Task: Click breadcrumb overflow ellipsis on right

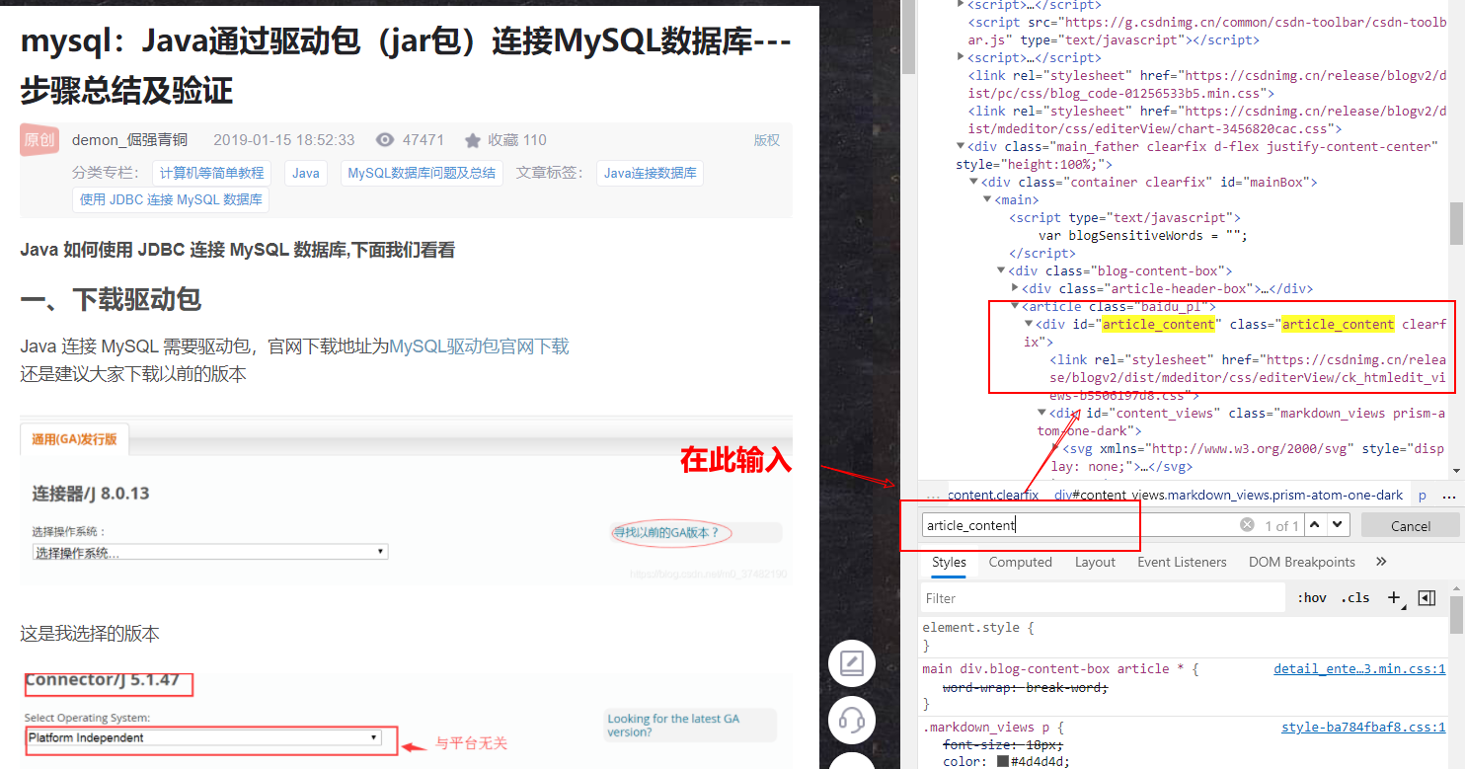Action: coord(1449,496)
